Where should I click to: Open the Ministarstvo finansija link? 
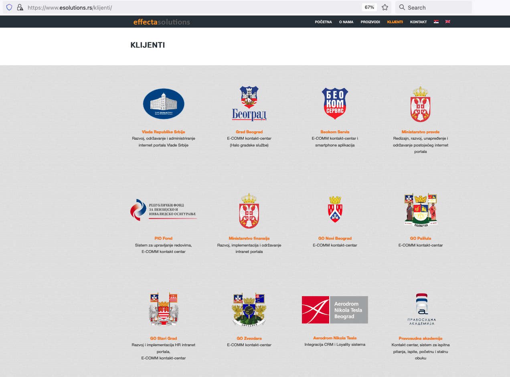[249, 238]
